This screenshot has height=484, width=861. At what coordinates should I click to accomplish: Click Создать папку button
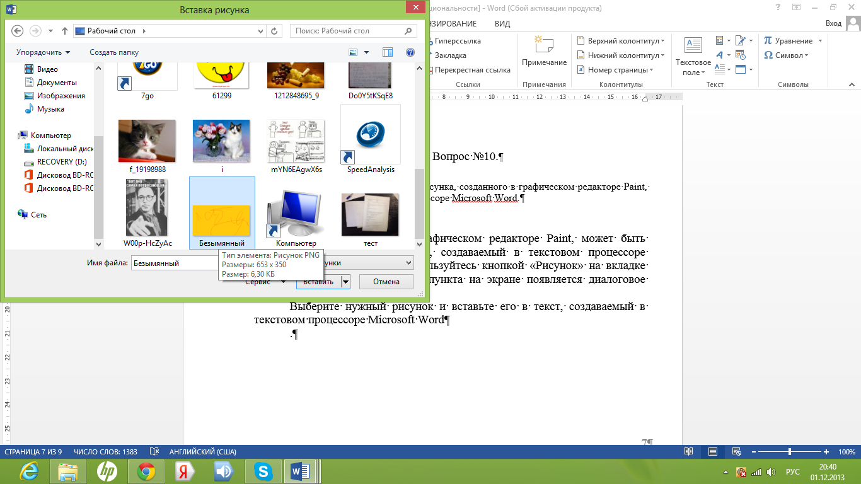114,52
